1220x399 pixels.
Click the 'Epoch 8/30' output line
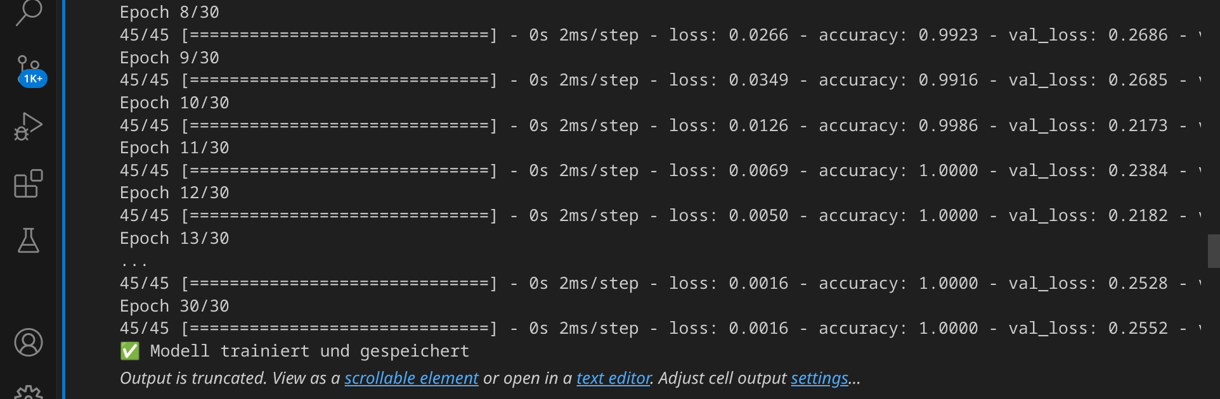click(169, 12)
